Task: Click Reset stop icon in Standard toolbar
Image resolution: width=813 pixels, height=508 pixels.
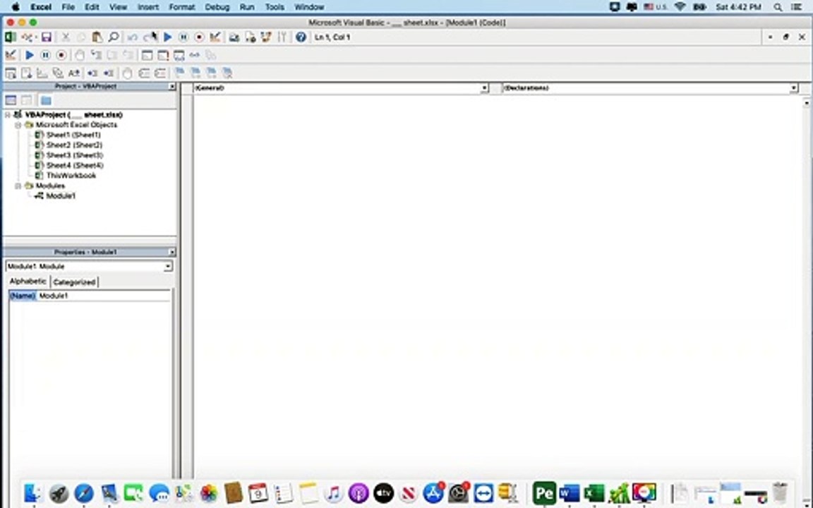Action: click(199, 37)
